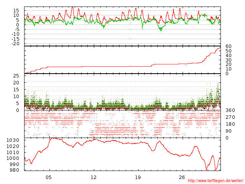Screen dimensions: 245x184
Task: Click the wind direction label 270
Action: 230,117
